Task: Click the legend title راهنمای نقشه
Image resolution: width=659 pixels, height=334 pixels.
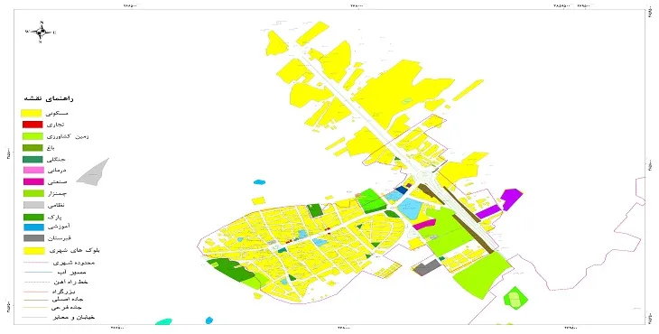Action: click(x=49, y=98)
